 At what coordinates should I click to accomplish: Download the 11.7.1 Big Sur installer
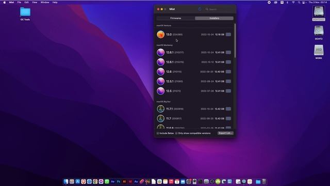click(228, 109)
